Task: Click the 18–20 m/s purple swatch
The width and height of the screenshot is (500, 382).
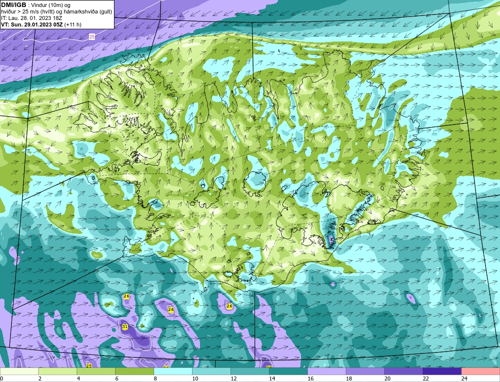Action: (x=365, y=371)
